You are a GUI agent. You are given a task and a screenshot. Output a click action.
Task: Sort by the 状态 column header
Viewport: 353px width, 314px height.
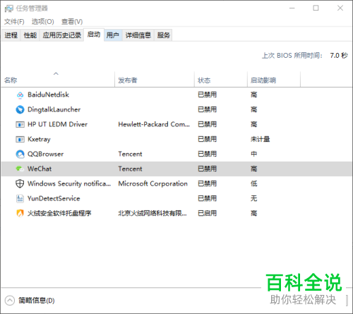pos(221,79)
